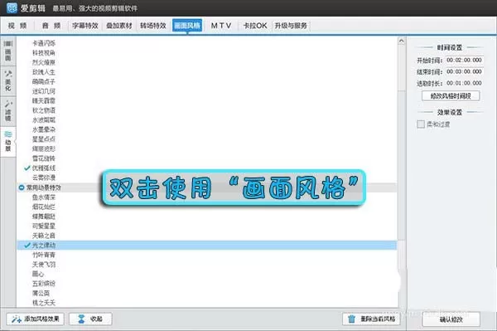Select 卡通闪烁 in the style list
This screenshot has width=497, height=331.
pyautogui.click(x=44, y=43)
